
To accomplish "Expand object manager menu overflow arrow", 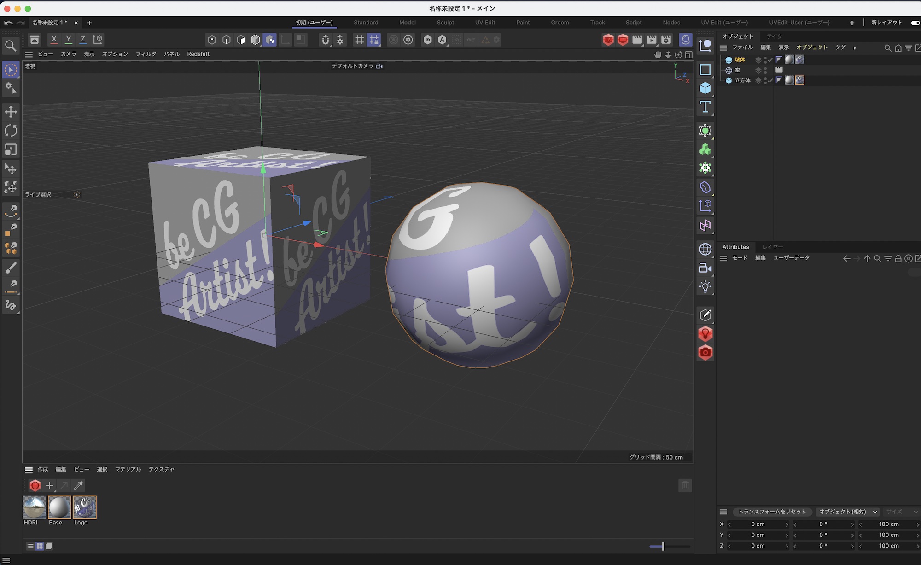I will (855, 47).
